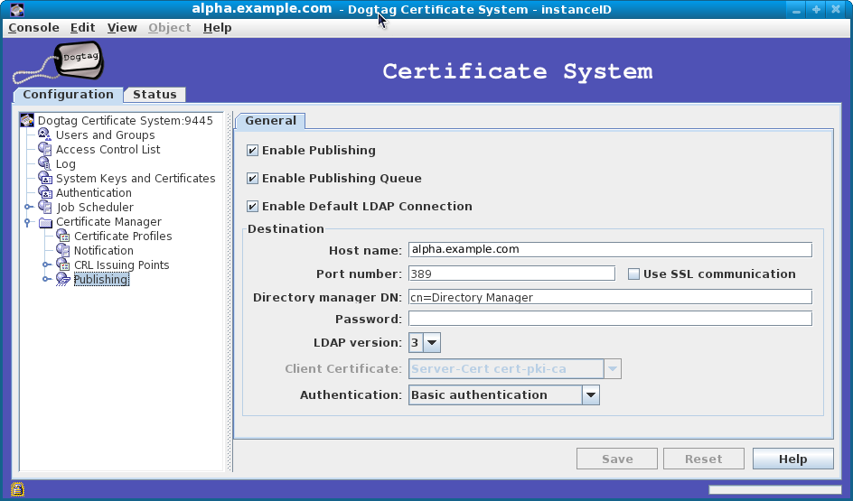Click the Certificate Manager folder icon

click(46, 222)
